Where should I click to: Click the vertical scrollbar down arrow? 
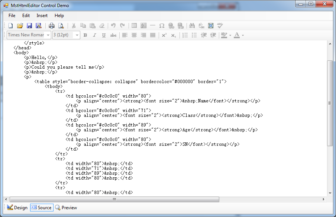click(x=330, y=193)
